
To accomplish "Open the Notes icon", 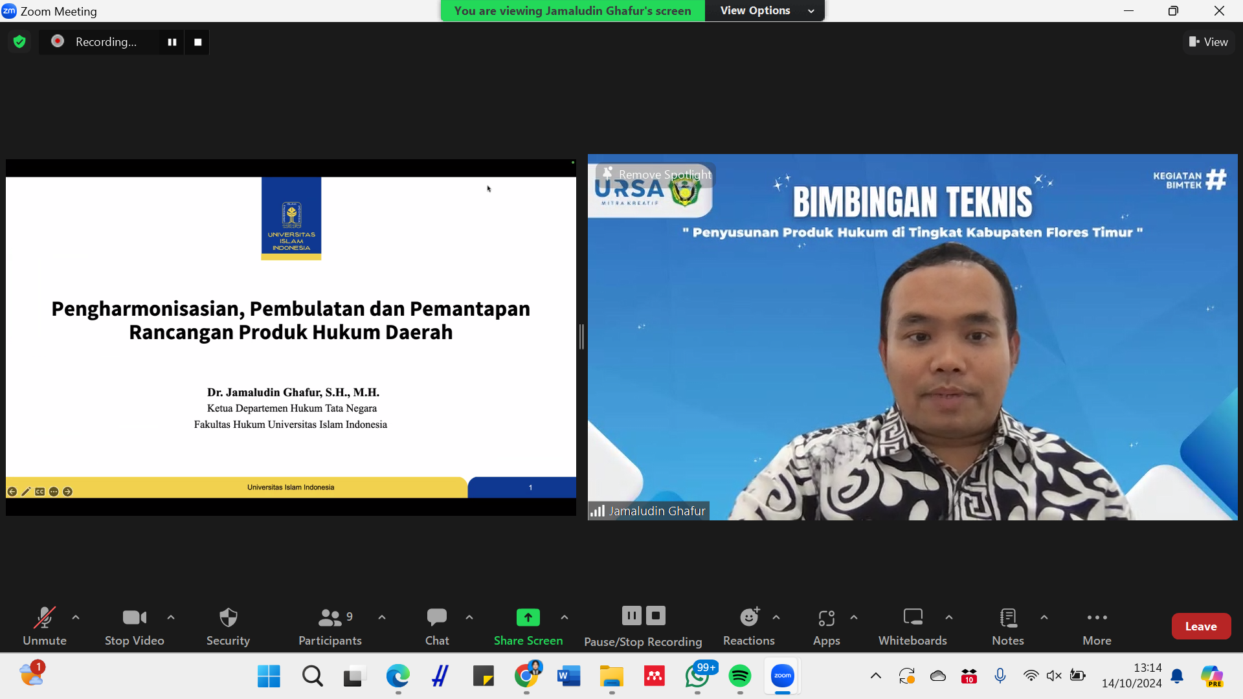I will pos(1007,618).
